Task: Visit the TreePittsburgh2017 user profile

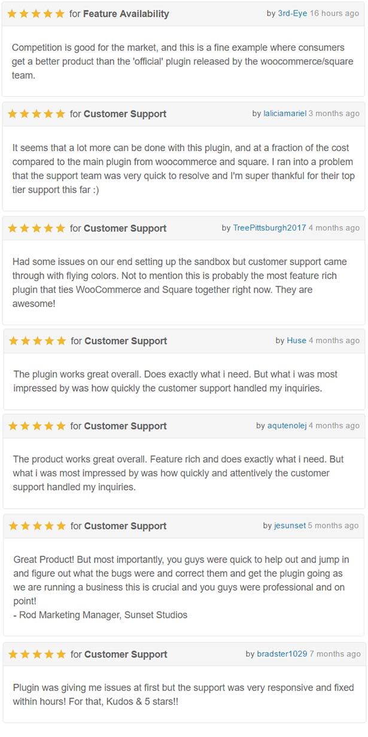Action: point(269,228)
